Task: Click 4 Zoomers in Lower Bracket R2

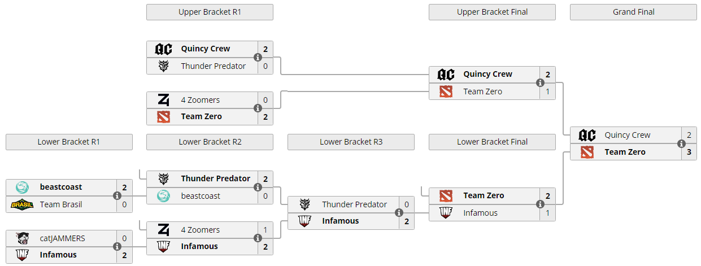Action: 200,230
